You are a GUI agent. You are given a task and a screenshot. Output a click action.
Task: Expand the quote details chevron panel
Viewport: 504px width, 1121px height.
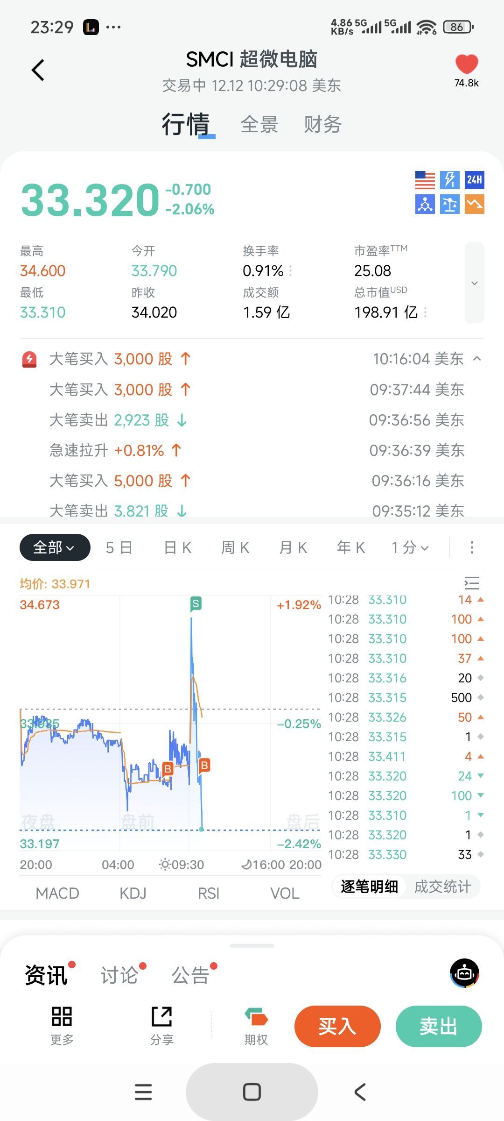(x=474, y=283)
